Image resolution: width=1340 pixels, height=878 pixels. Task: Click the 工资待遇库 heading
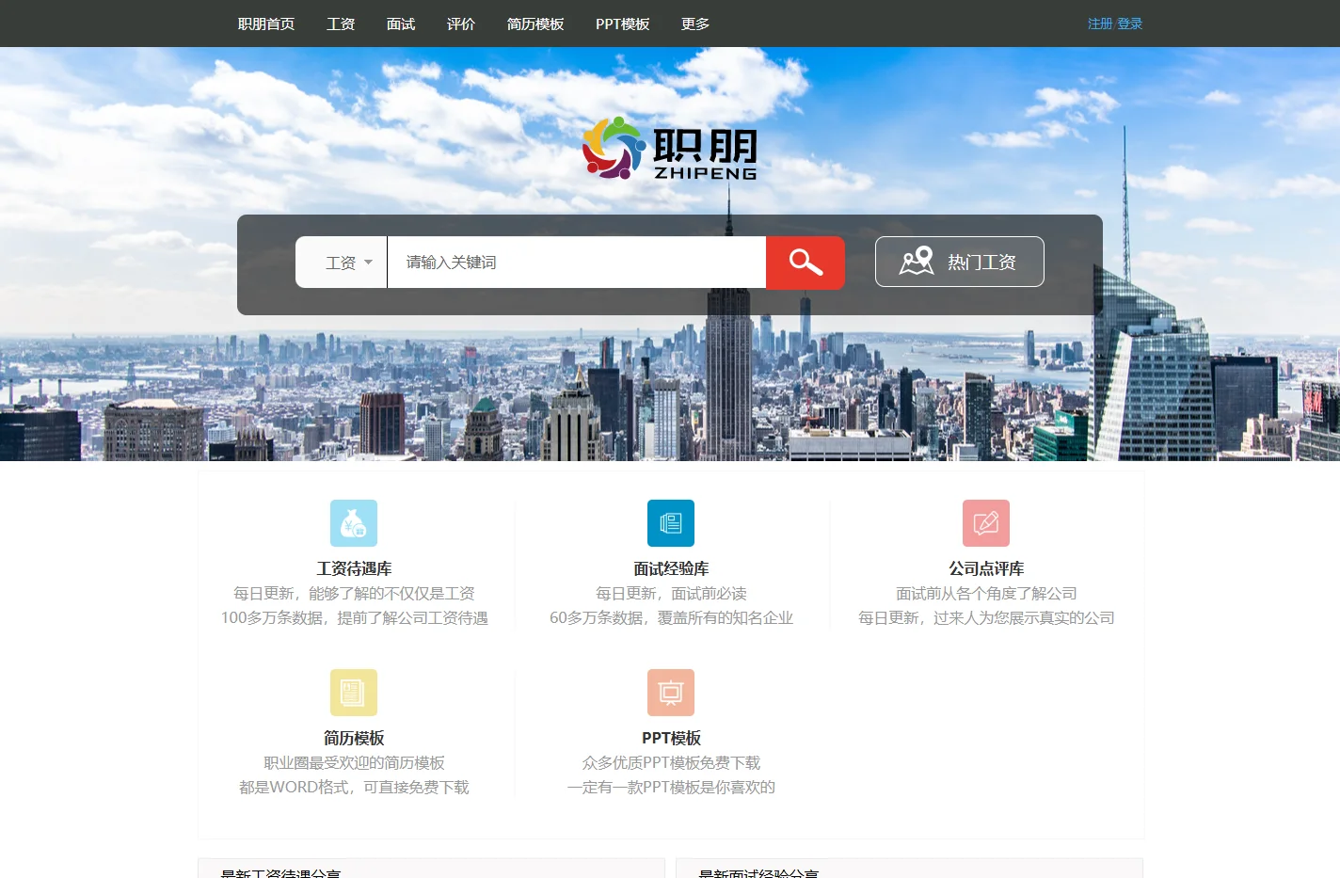point(354,568)
